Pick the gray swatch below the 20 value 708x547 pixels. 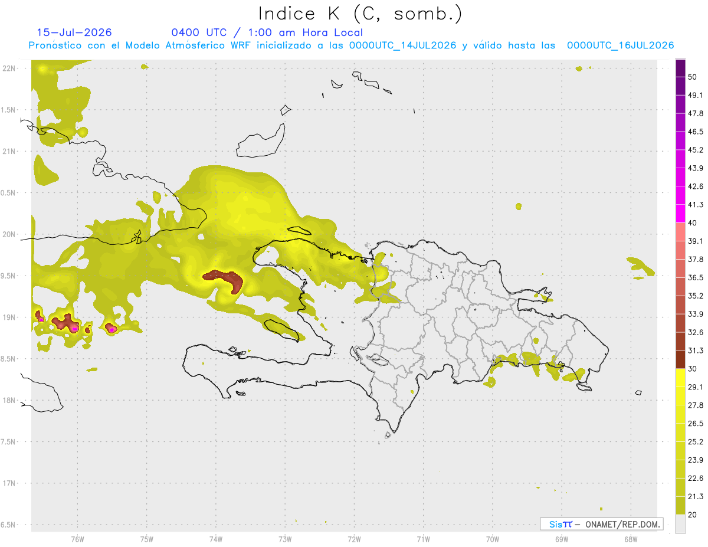[681, 524]
